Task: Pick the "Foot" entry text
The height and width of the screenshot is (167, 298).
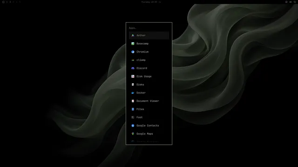Action: [139, 117]
